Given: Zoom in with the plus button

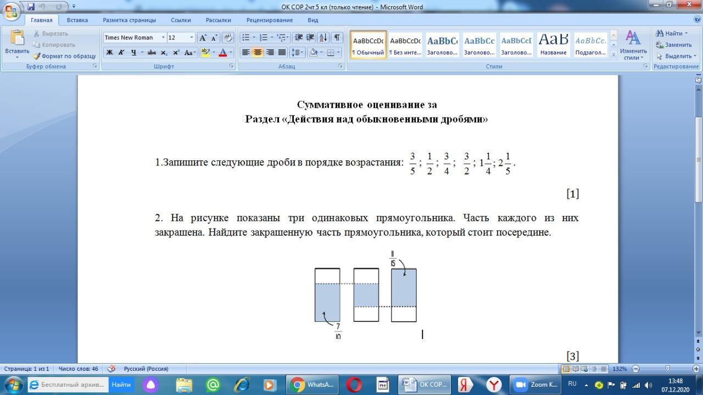Looking at the screenshot, I should click(696, 369).
